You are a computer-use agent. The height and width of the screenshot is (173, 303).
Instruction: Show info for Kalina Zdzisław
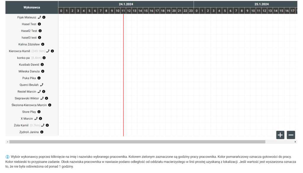click(43, 44)
